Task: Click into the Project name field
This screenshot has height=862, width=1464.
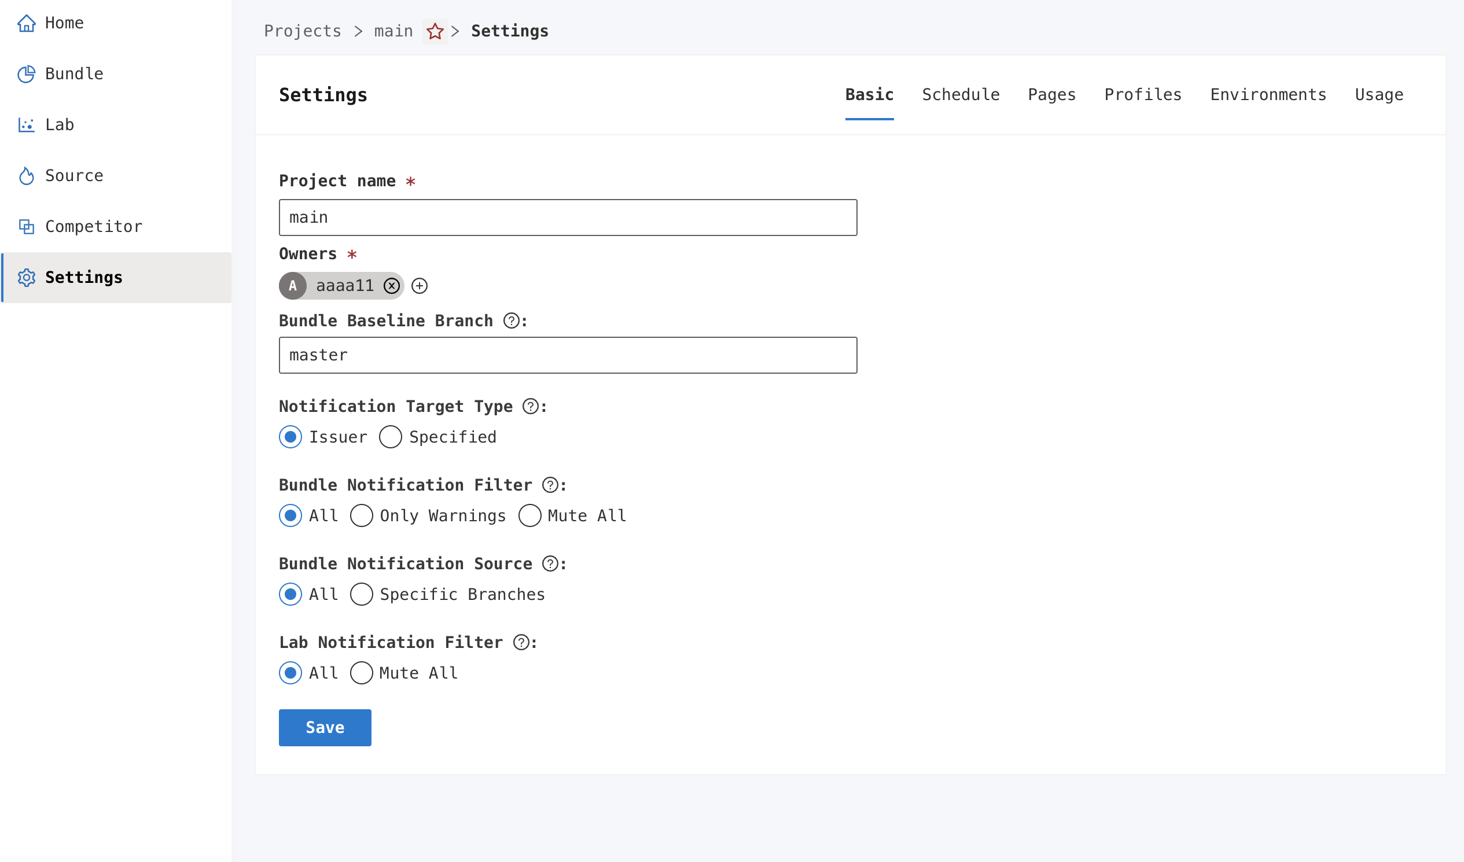Action: tap(568, 218)
